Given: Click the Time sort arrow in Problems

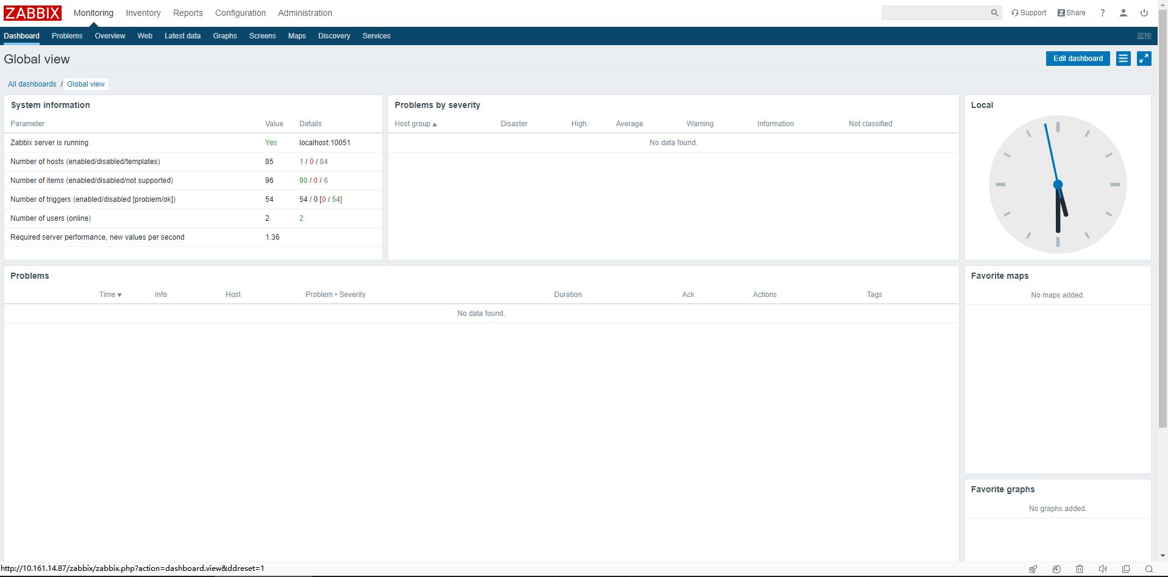Looking at the screenshot, I should [119, 294].
